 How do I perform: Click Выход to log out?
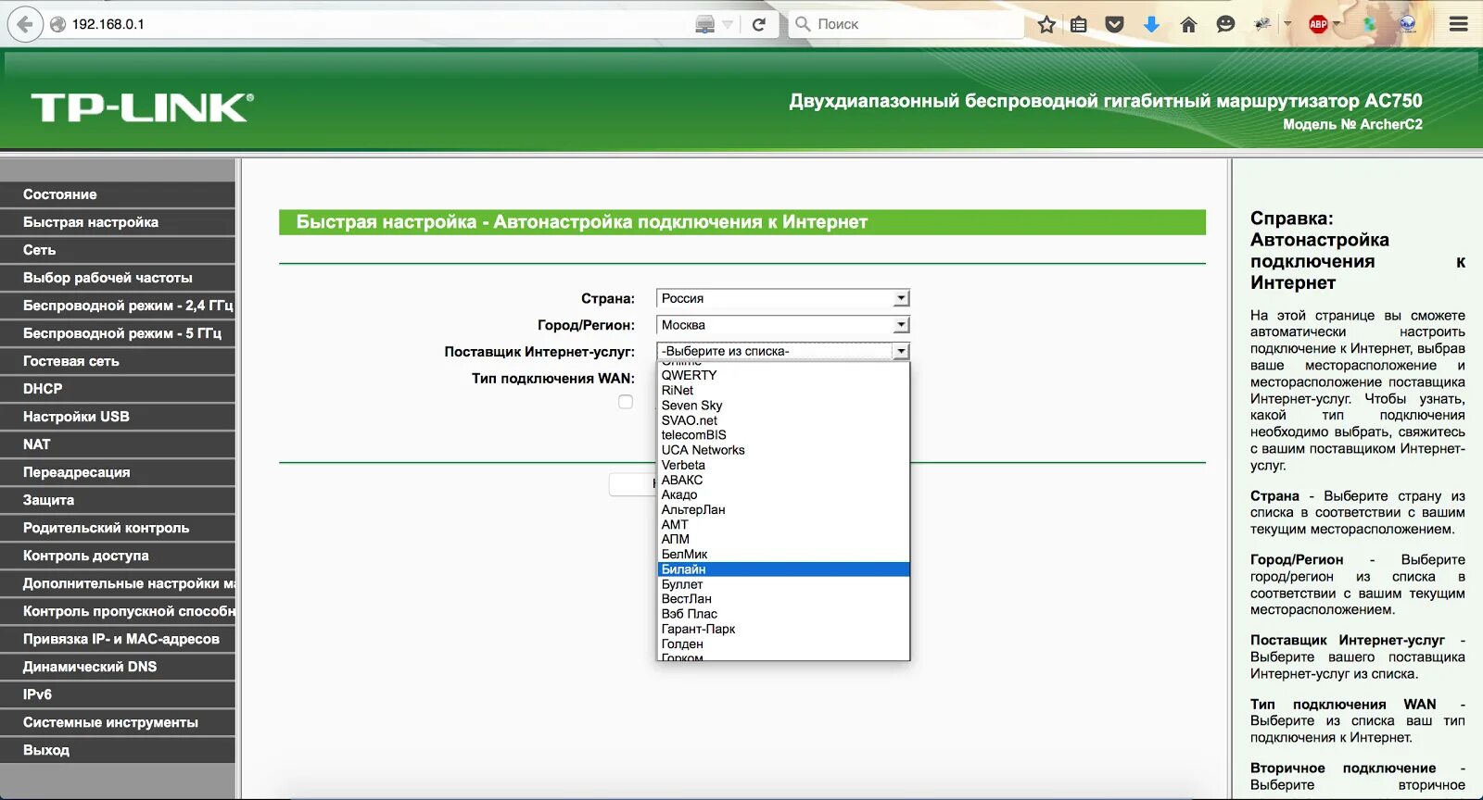(118, 750)
